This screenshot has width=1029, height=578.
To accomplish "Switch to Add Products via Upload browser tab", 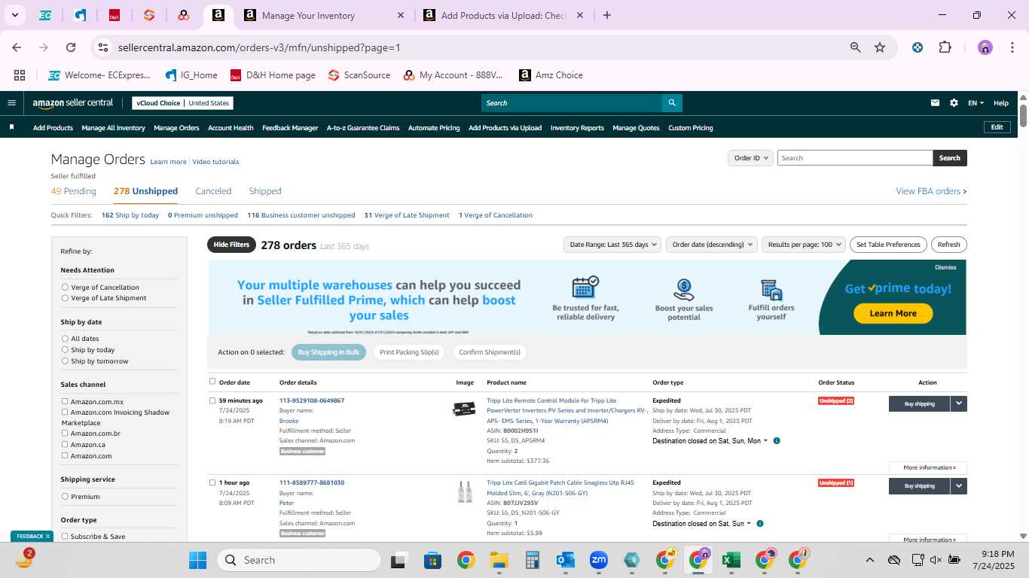I will [x=504, y=15].
